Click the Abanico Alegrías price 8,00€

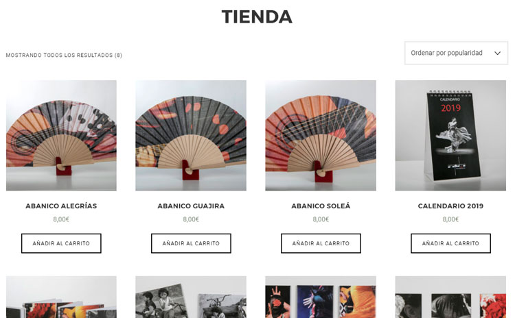tap(61, 219)
